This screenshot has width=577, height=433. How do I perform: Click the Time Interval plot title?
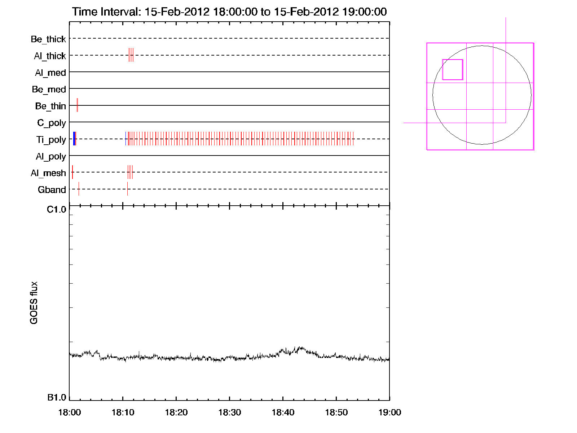coord(229,12)
